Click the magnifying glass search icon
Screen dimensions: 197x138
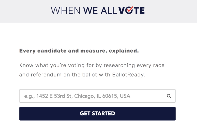pos(169,96)
